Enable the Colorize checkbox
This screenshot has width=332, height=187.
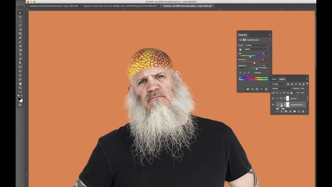254,73
